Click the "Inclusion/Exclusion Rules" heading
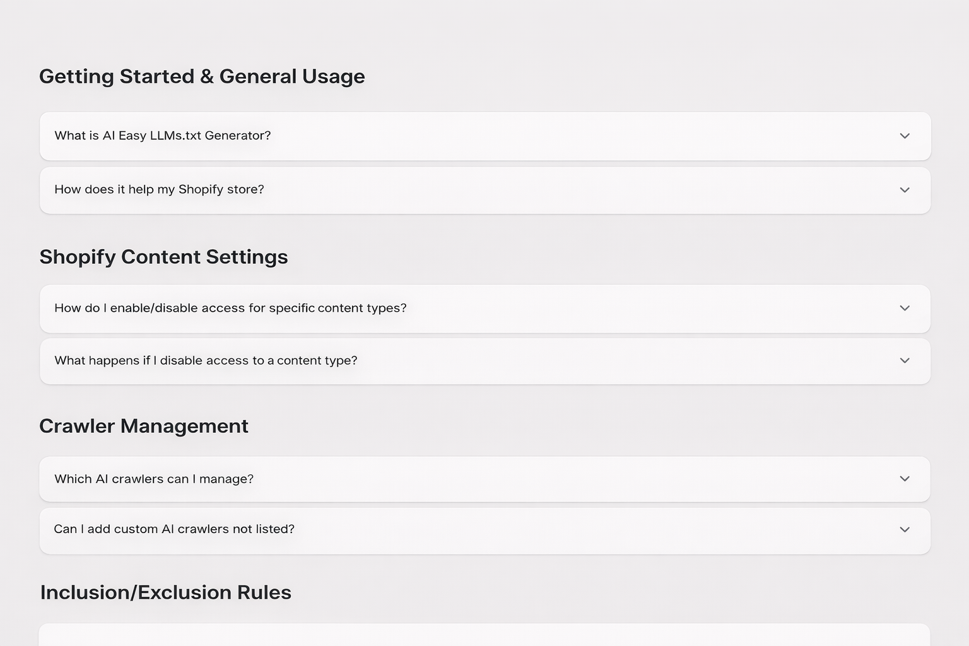The height and width of the screenshot is (646, 969). 165,592
